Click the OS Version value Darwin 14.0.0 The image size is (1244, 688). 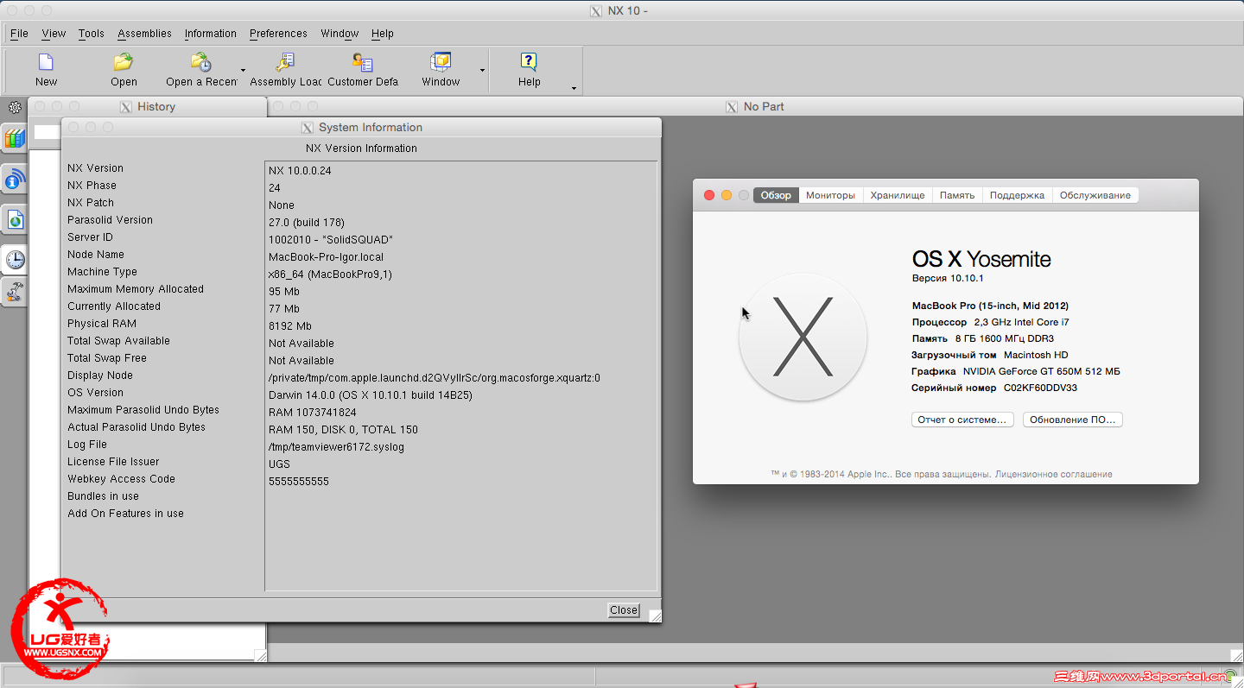click(371, 395)
